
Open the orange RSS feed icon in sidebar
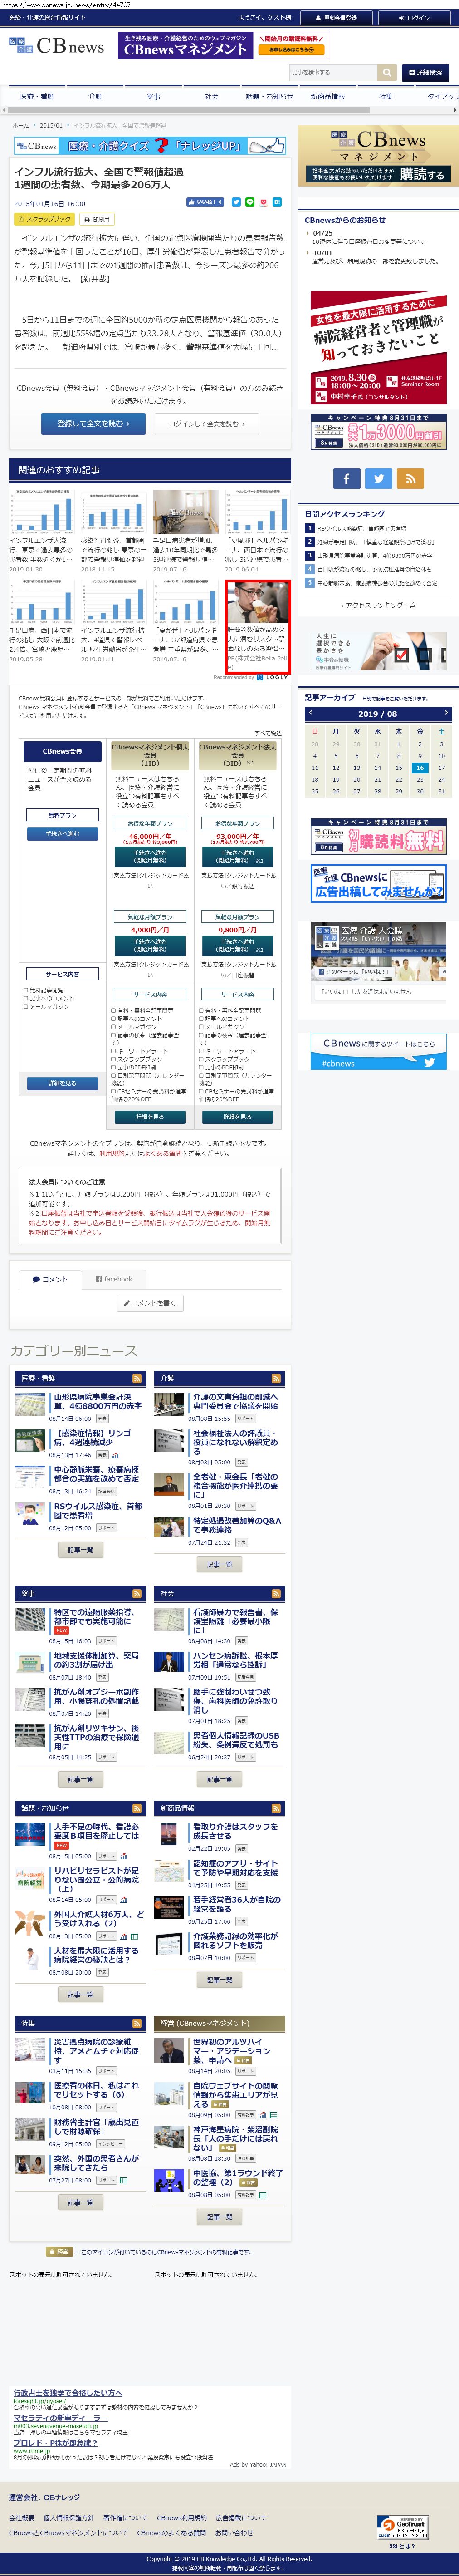pyautogui.click(x=411, y=478)
